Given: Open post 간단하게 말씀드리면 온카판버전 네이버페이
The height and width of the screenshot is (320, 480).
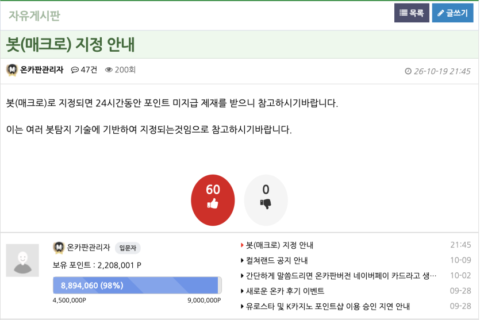Looking at the screenshot, I should click(341, 276).
